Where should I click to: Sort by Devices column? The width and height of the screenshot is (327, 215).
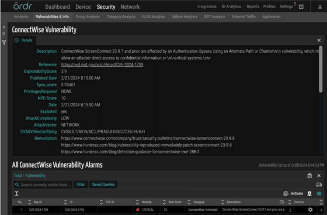coord(290,202)
